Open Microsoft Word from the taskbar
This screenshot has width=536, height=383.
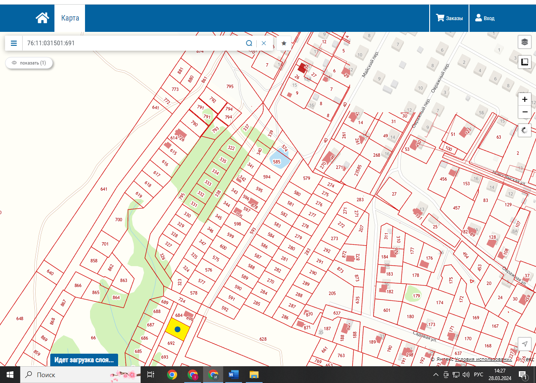pos(233,375)
